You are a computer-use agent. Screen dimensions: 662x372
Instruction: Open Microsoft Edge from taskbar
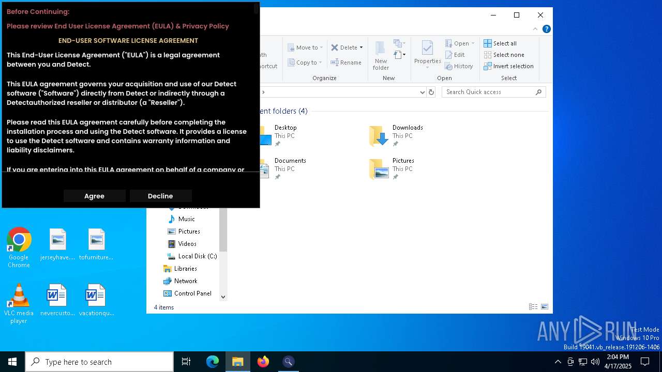click(213, 362)
